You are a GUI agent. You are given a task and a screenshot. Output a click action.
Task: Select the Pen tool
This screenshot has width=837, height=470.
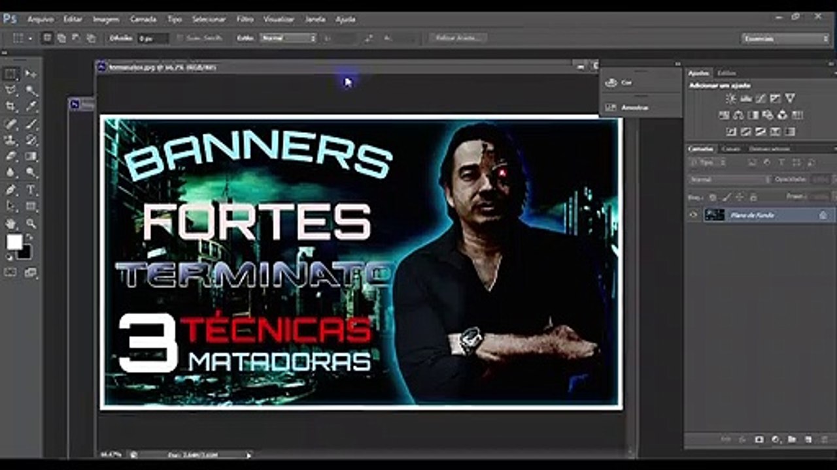click(x=11, y=190)
